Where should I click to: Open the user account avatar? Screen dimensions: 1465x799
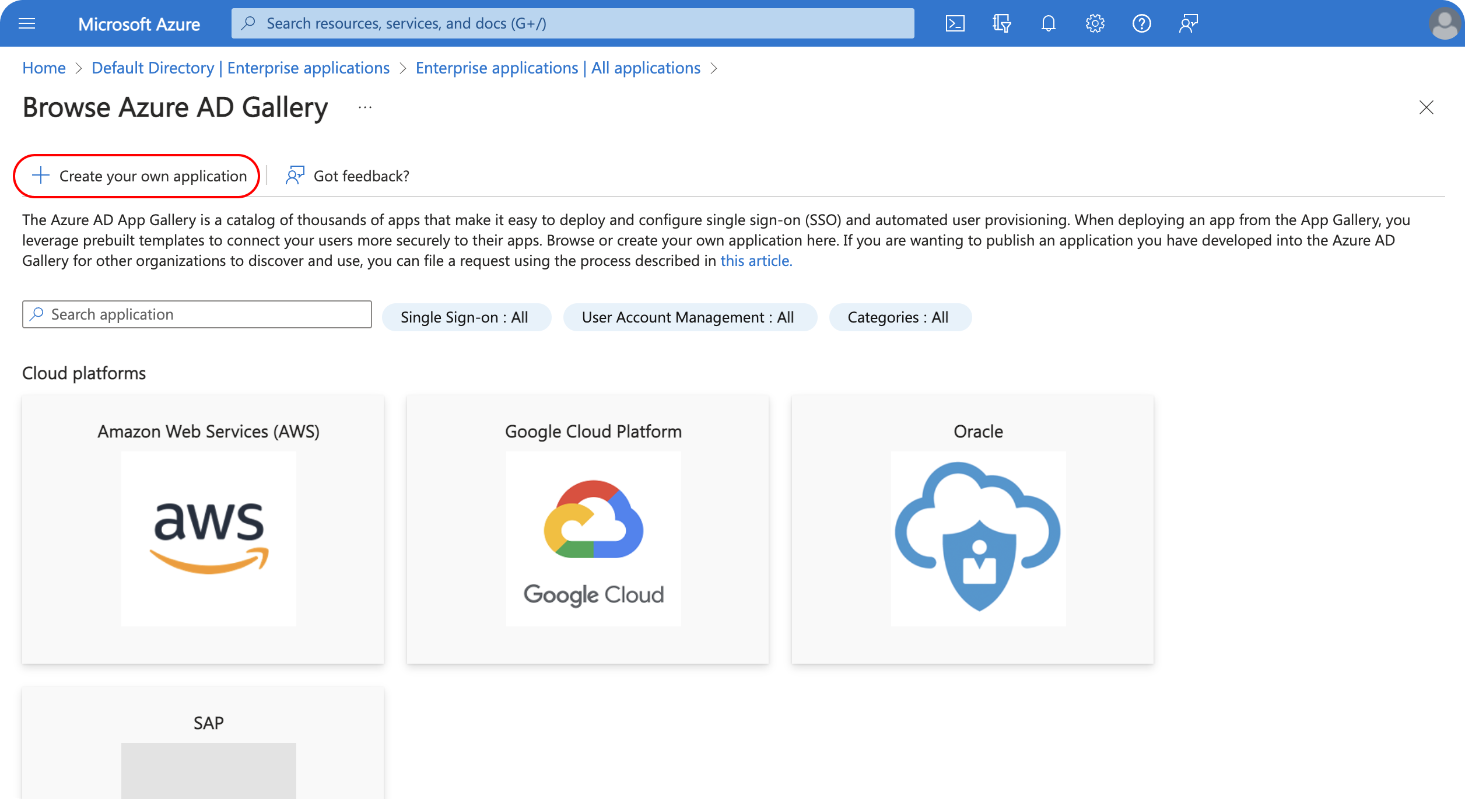1444,23
